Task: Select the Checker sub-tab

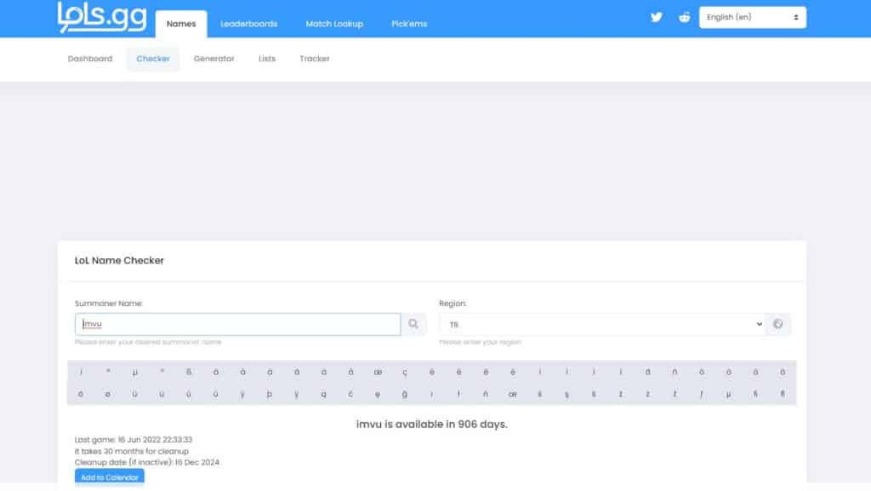Action: [x=153, y=59]
